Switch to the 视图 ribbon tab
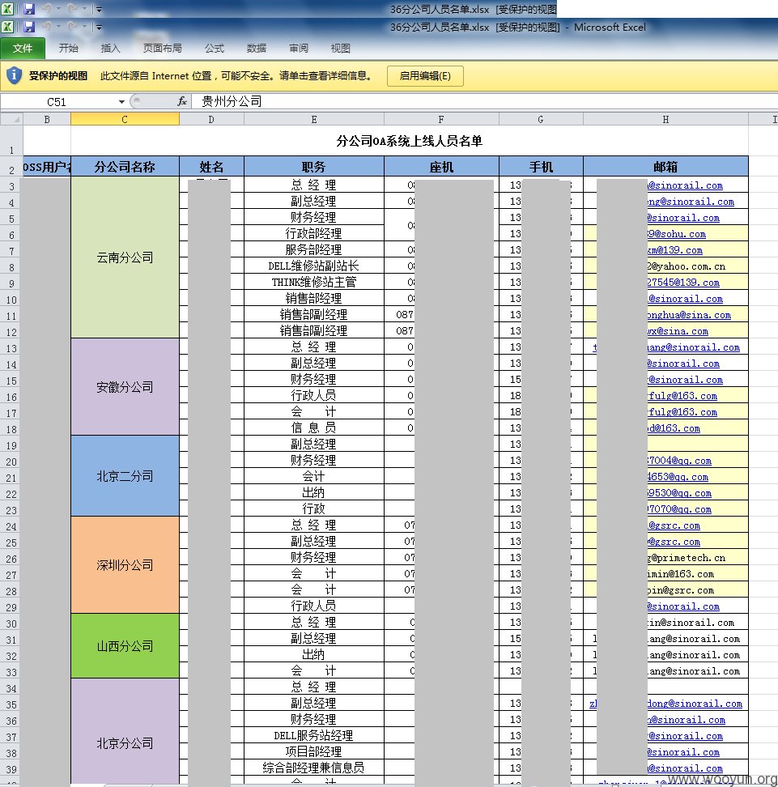Screen dimensions: 778x787 340,49
